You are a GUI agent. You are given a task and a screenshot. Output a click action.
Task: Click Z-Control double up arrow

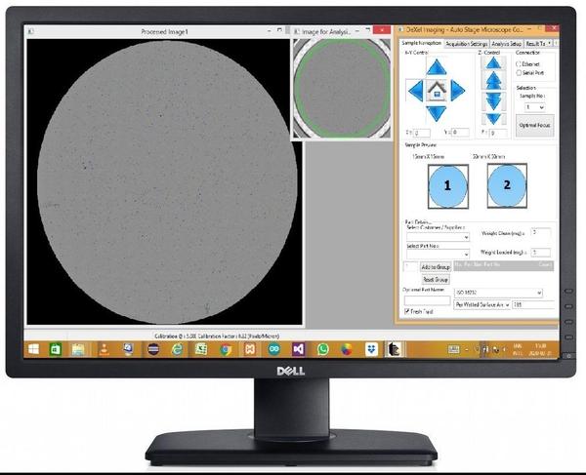493,81
